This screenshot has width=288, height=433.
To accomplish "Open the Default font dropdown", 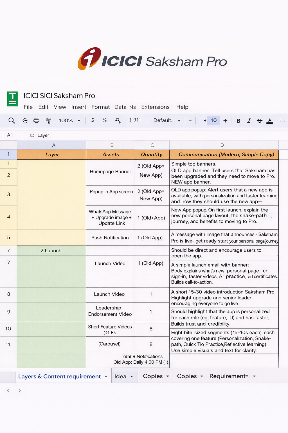I will [167, 120].
